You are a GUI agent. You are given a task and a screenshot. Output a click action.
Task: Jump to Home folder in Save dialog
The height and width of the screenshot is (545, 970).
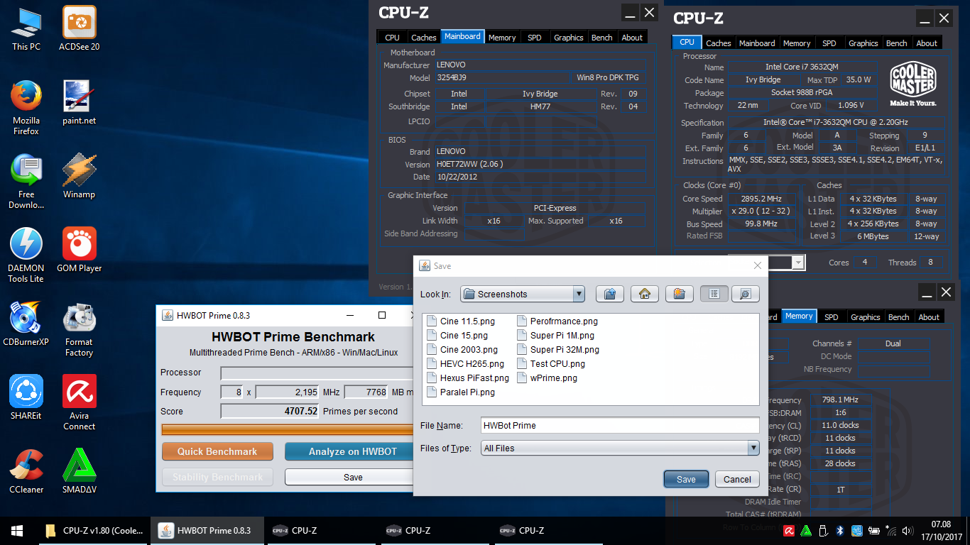645,294
